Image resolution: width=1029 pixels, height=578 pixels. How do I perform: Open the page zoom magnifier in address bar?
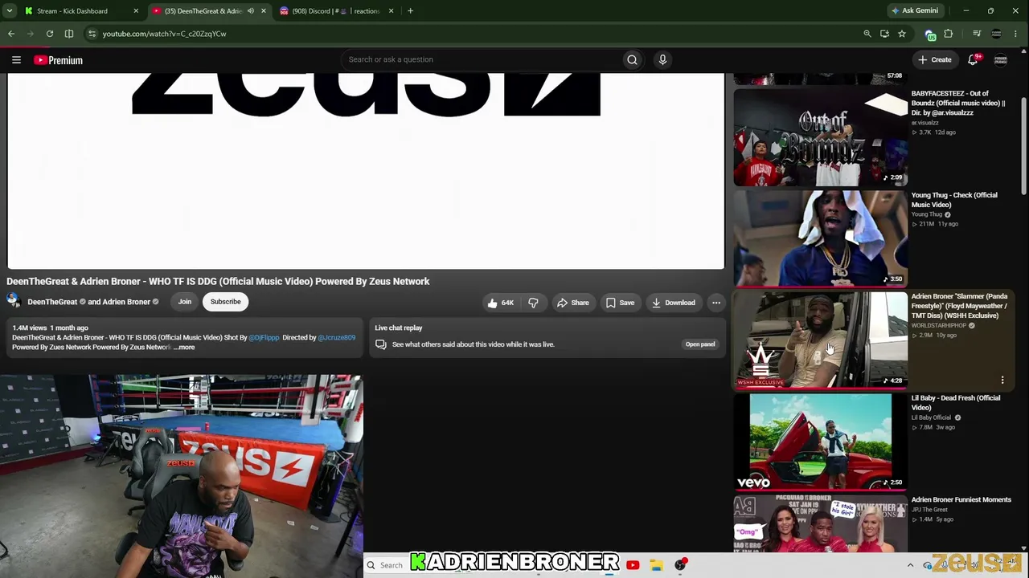[867, 34]
